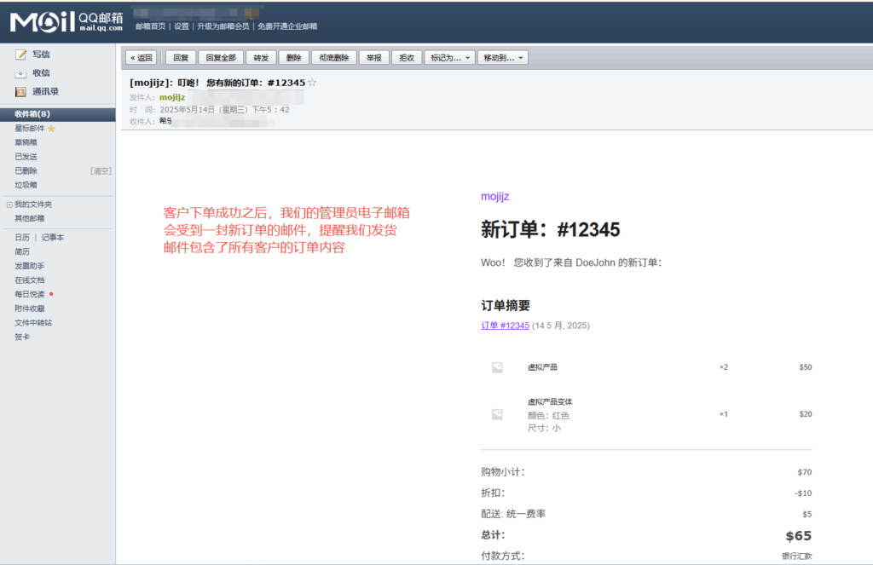Image resolution: width=873 pixels, height=565 pixels.
Task: Click the product variant's image placeholder icon
Action: click(497, 414)
